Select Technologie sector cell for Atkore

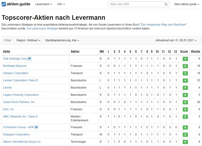[78, 142]
